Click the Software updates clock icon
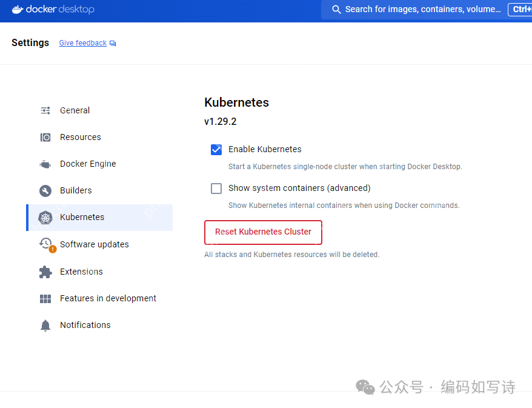532x408 pixels. click(x=46, y=244)
